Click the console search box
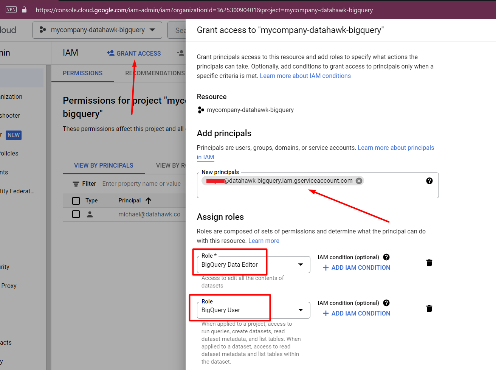The image size is (496, 370). pyautogui.click(x=177, y=30)
